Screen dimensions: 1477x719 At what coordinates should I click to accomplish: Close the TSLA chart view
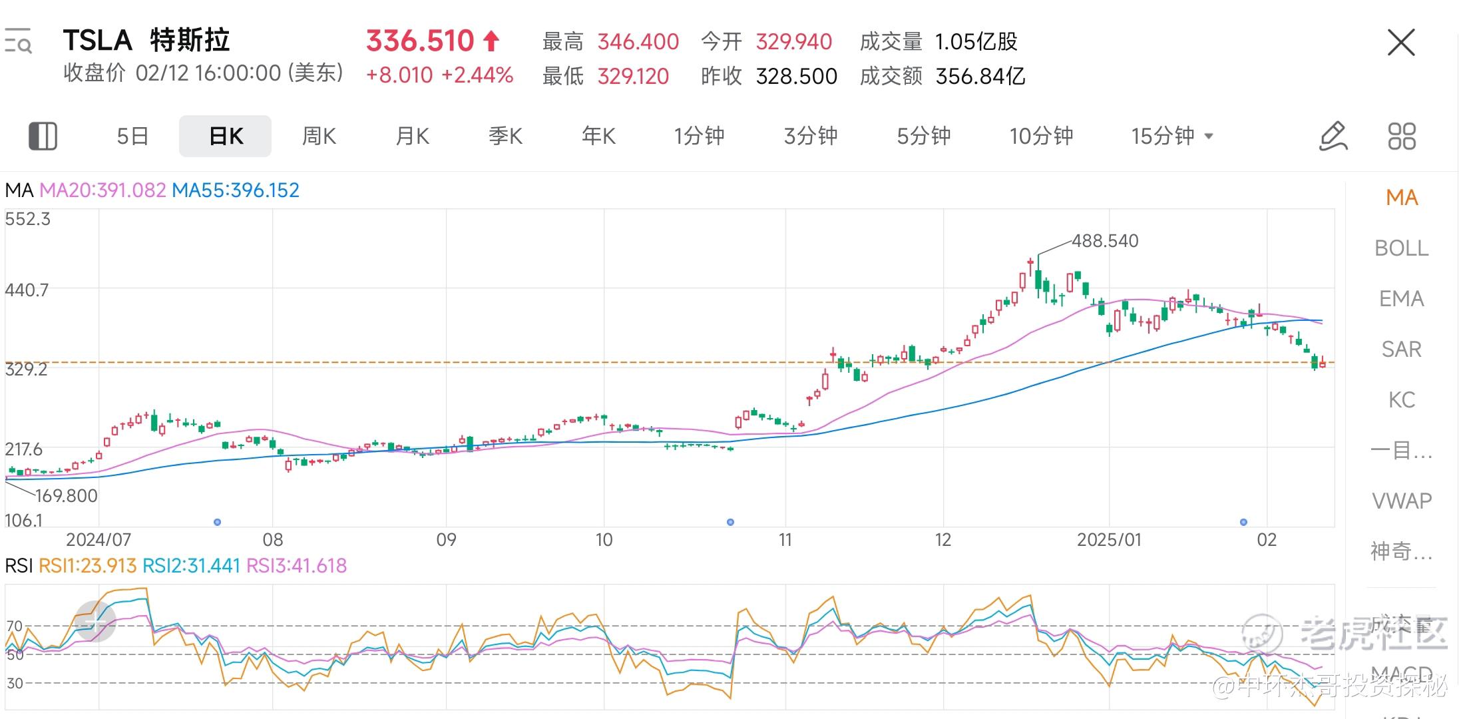(1400, 43)
